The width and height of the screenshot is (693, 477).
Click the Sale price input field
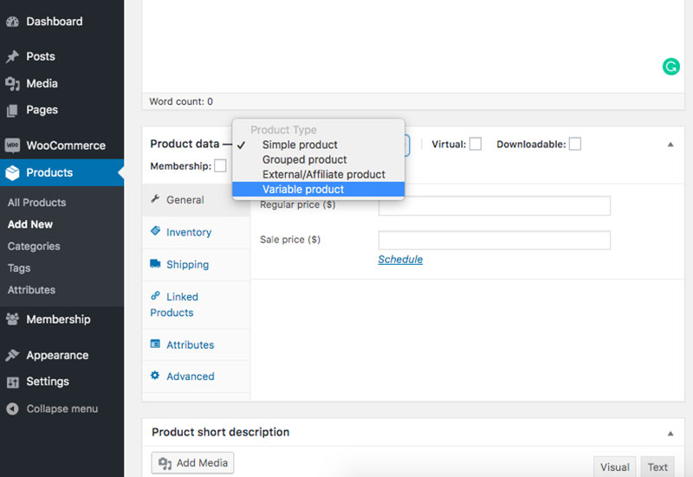point(495,241)
